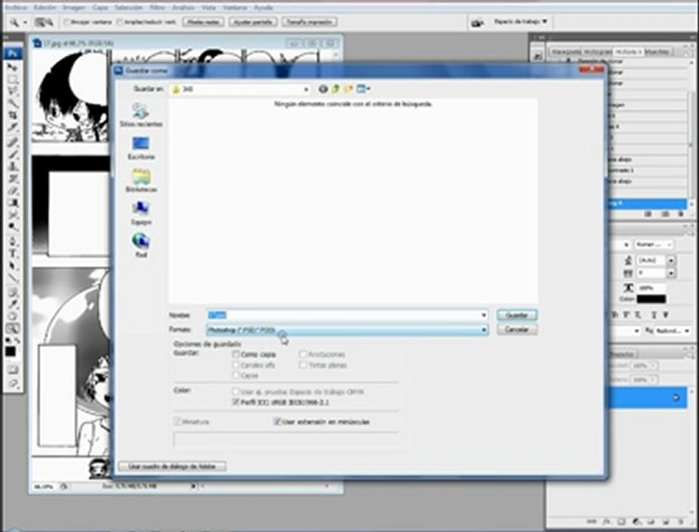
Task: Open the Espacio de trabajo dropdown
Action: (x=520, y=21)
